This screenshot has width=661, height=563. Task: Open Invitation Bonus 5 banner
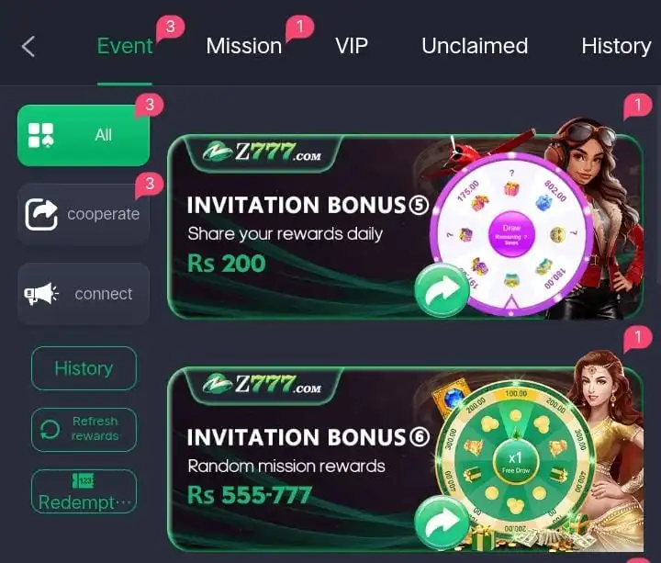[405, 227]
